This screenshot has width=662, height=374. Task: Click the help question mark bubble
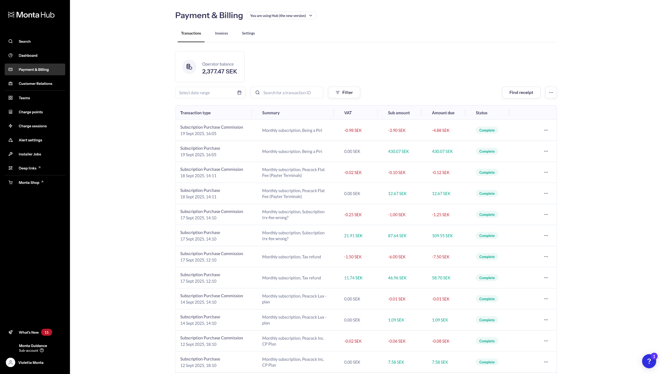(x=649, y=361)
